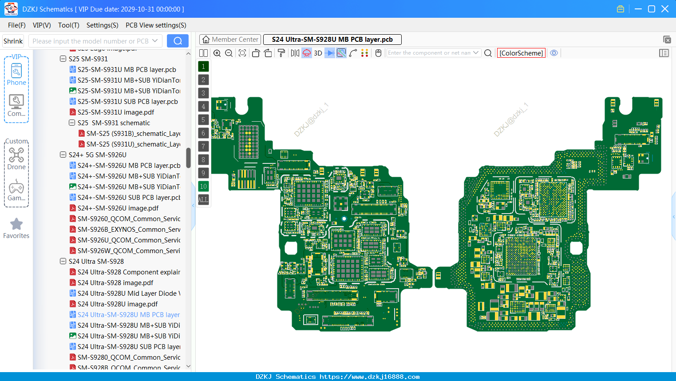The width and height of the screenshot is (676, 381).
Task: Show PCB layer 1
Action: pos(203,66)
